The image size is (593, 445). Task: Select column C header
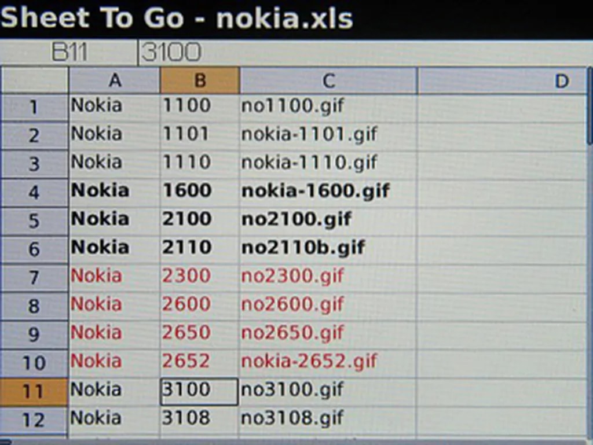[x=328, y=81]
